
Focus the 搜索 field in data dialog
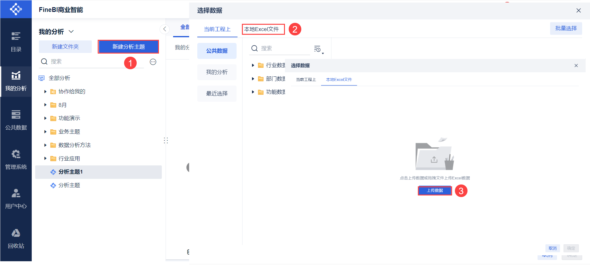click(280, 49)
